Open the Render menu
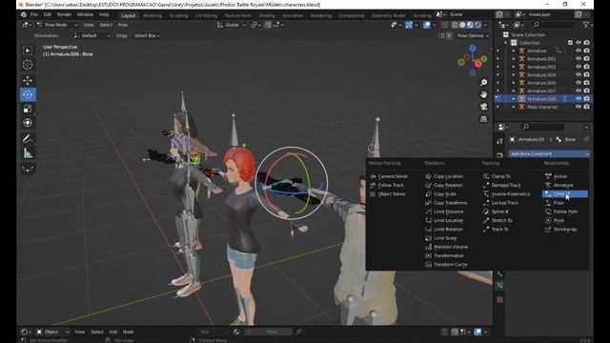This screenshot has height=343, width=610. [x=64, y=15]
